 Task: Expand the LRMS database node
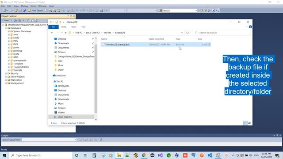coord(9,38)
